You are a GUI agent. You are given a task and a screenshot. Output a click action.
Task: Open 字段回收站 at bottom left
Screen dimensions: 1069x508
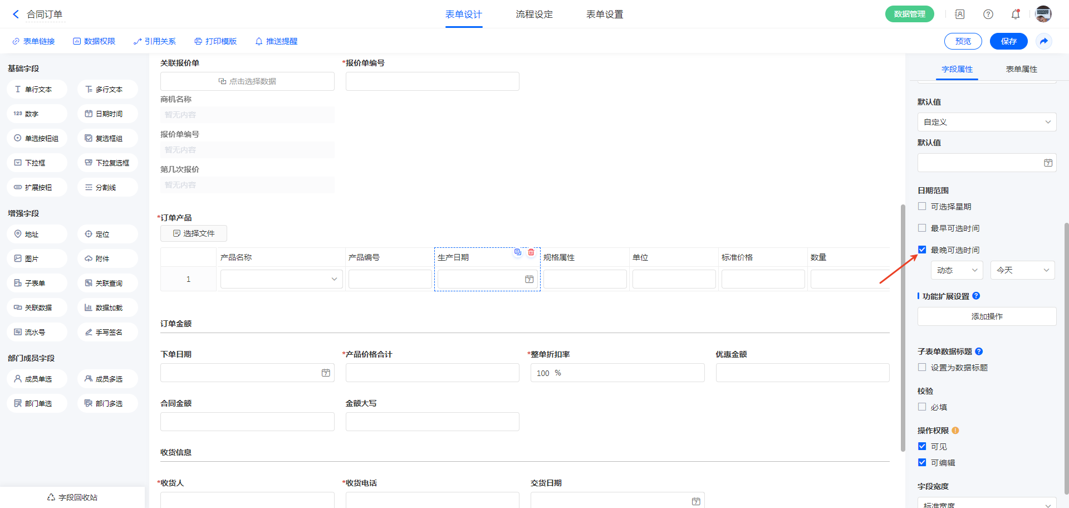72,497
